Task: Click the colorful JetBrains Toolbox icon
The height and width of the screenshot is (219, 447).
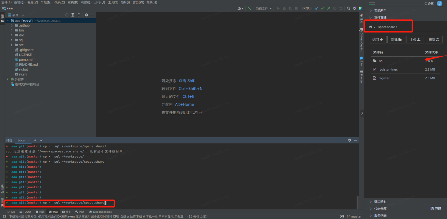Action: coord(361,8)
